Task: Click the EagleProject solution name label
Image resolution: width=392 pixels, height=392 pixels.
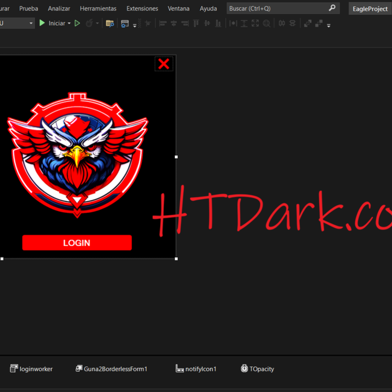Action: pyautogui.click(x=370, y=9)
